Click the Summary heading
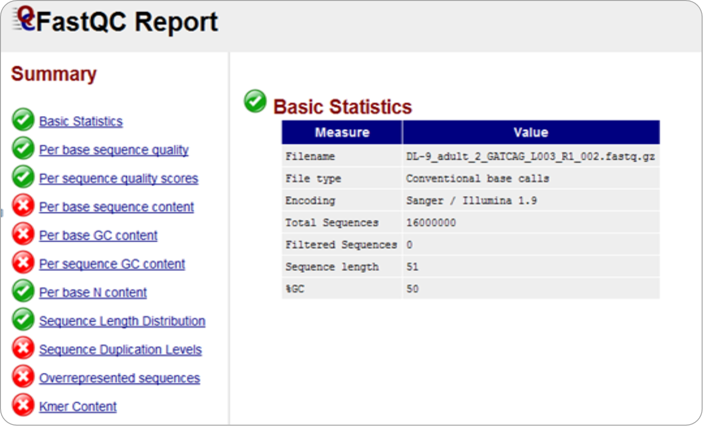This screenshot has height=426, width=703. (x=54, y=74)
